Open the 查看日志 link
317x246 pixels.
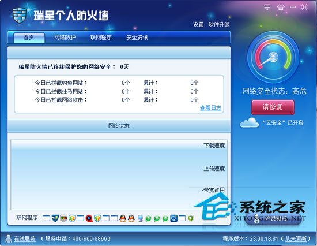click(x=210, y=108)
